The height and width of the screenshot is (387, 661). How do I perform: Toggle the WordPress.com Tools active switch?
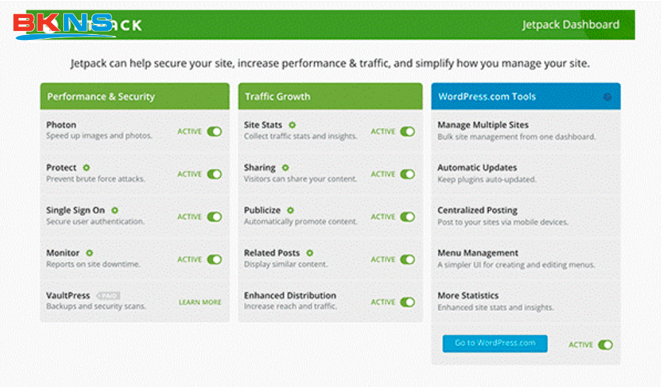tap(605, 345)
